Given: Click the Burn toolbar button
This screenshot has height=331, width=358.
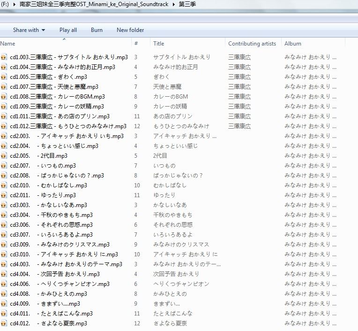Looking at the screenshot, I should 97,30.
